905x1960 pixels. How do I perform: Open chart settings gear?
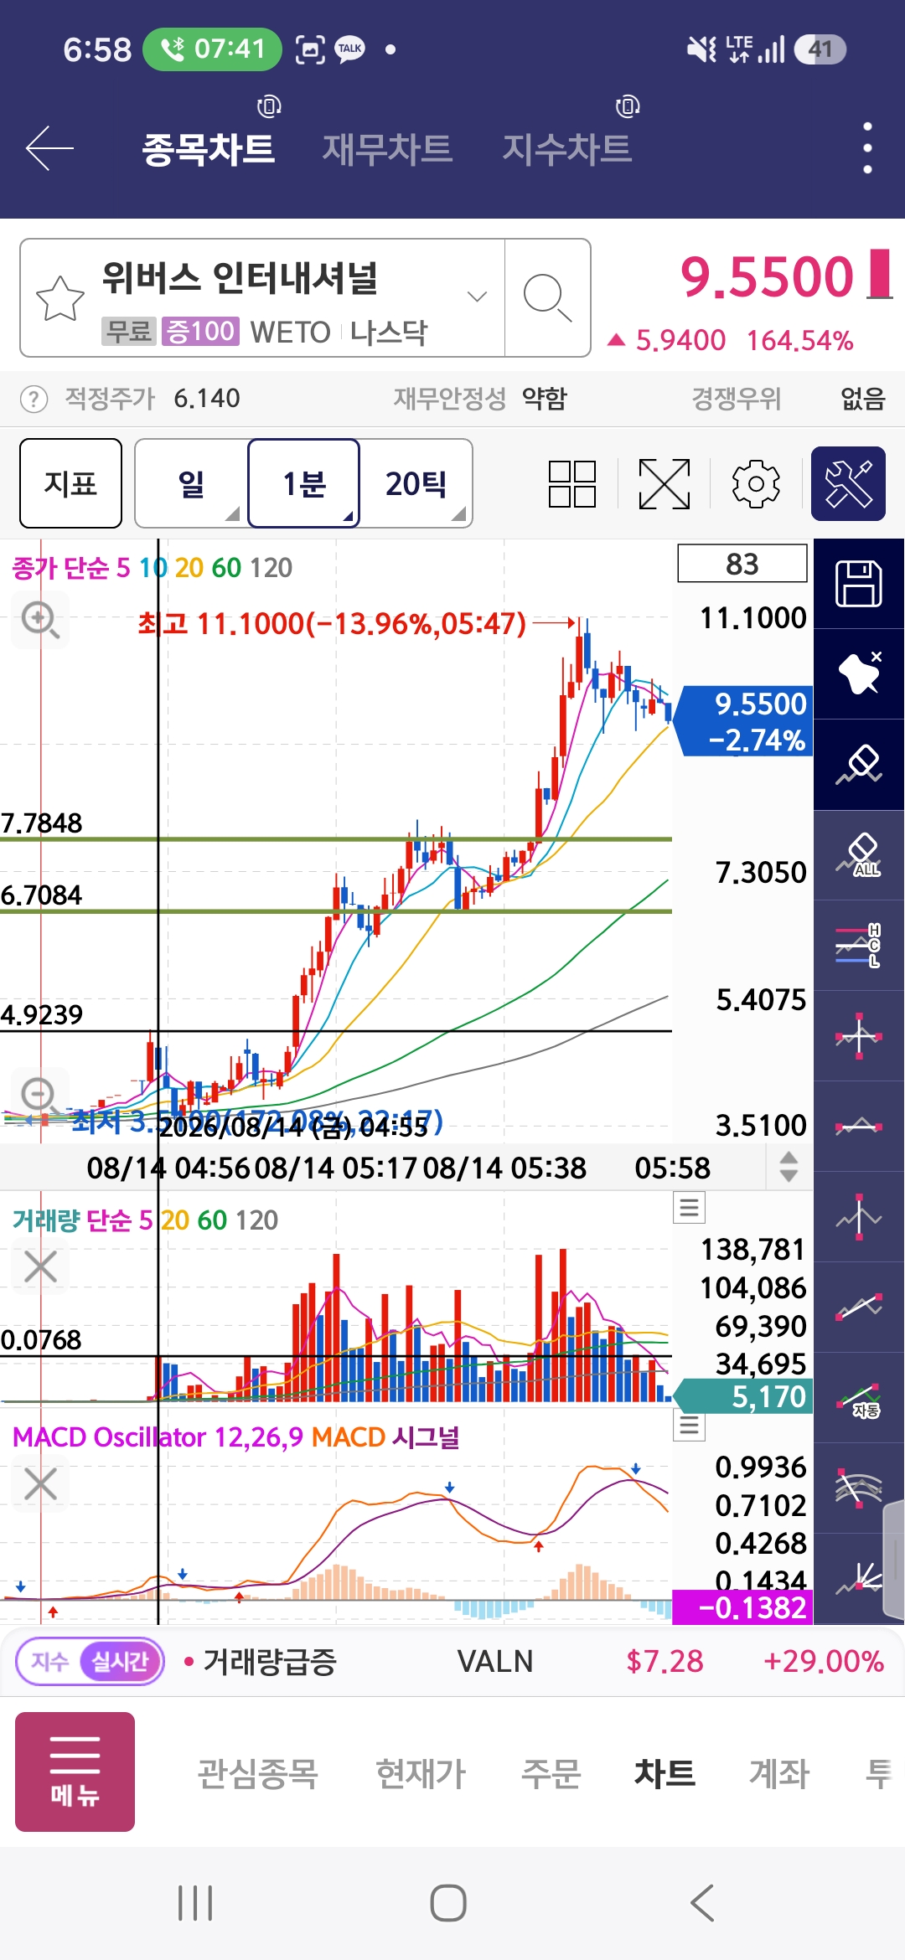(x=756, y=484)
